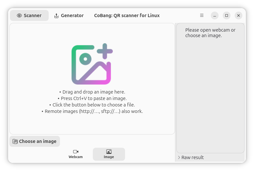This screenshot has width=254, height=171.
Task: Click the picture icon above Image label
Action: pyautogui.click(x=109, y=152)
